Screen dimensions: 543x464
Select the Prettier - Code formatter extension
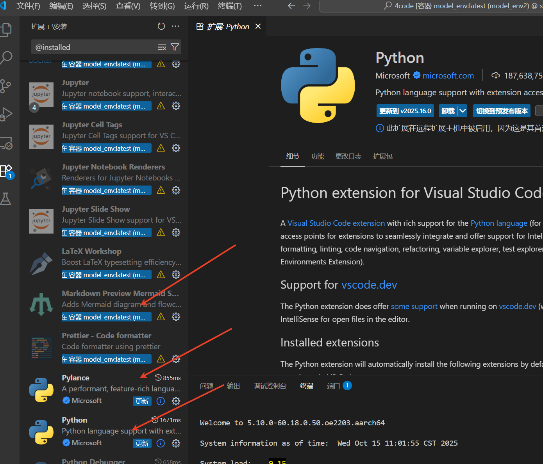point(104,347)
